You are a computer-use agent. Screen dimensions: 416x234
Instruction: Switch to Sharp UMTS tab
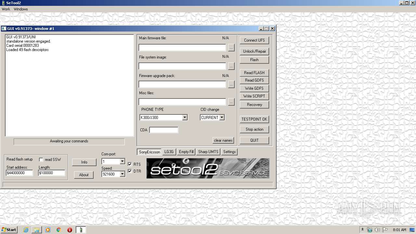tap(208, 152)
